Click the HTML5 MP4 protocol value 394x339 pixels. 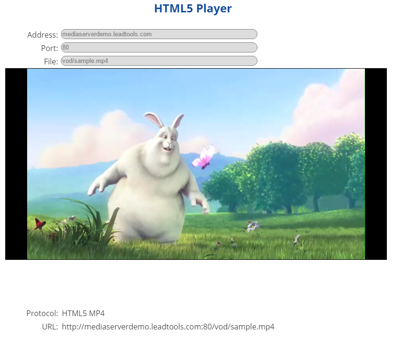click(x=83, y=313)
